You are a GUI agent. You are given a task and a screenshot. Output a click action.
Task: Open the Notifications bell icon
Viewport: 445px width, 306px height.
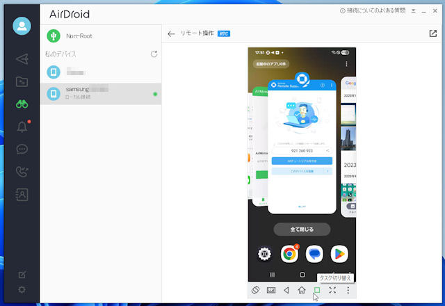(x=22, y=127)
